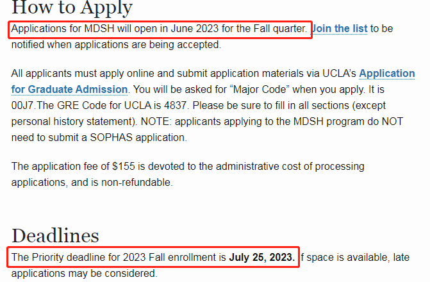Viewport: 430px width, 282px height.
Task: Click the "$155" application fee amount
Action: tap(124, 166)
